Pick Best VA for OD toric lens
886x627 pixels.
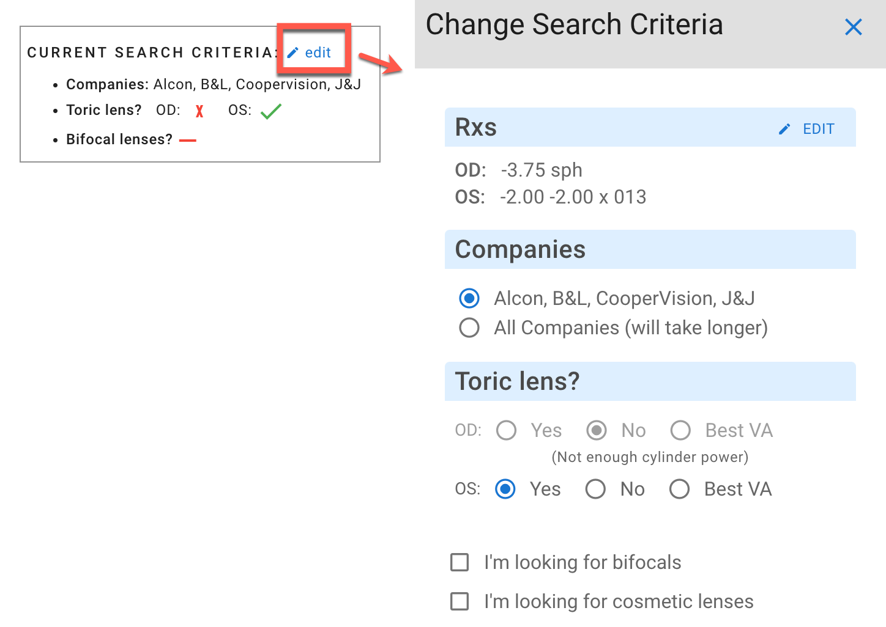[680, 430]
